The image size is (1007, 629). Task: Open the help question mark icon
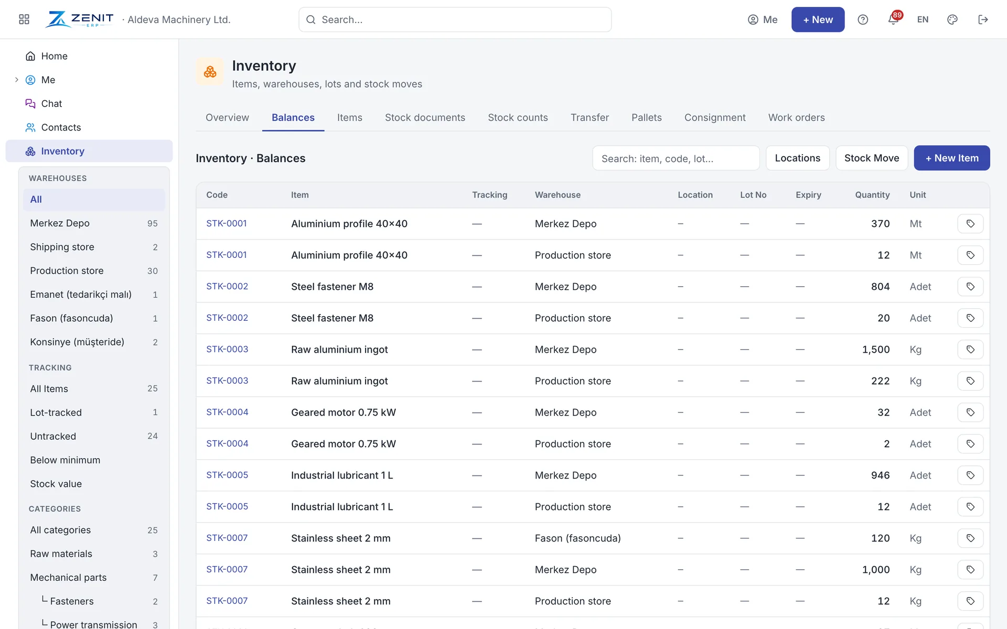[x=863, y=19]
